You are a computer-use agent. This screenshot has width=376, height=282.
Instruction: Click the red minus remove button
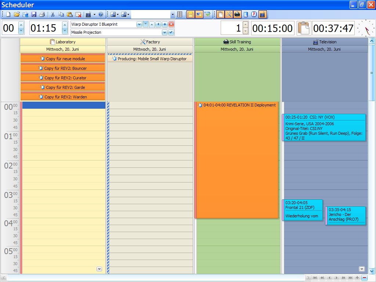click(364, 278)
